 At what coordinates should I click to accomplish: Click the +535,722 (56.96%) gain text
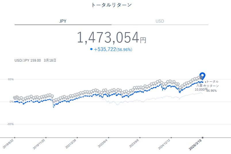click(x=113, y=49)
